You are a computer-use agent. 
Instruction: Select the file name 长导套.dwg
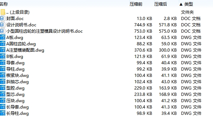[x=18, y=107]
